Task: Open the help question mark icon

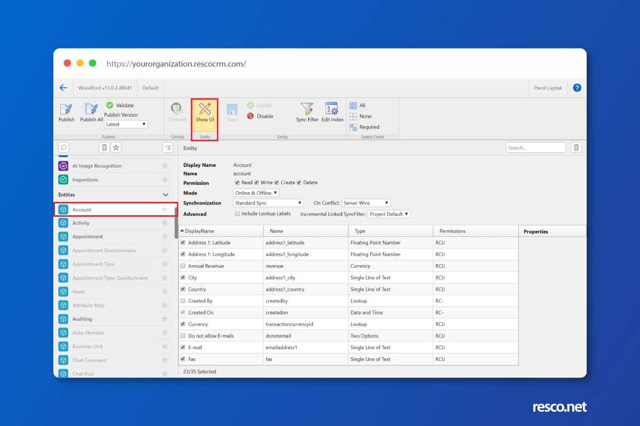Action: pyautogui.click(x=577, y=88)
